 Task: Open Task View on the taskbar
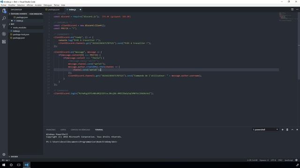(19, 165)
